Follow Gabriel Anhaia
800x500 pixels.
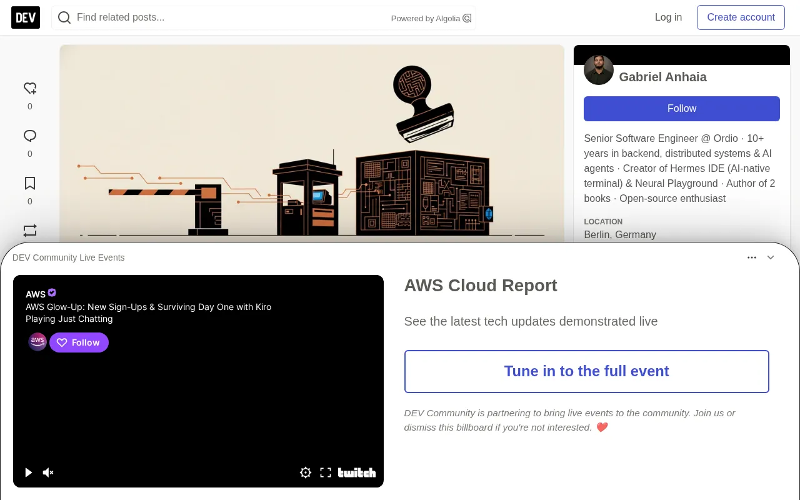click(682, 109)
